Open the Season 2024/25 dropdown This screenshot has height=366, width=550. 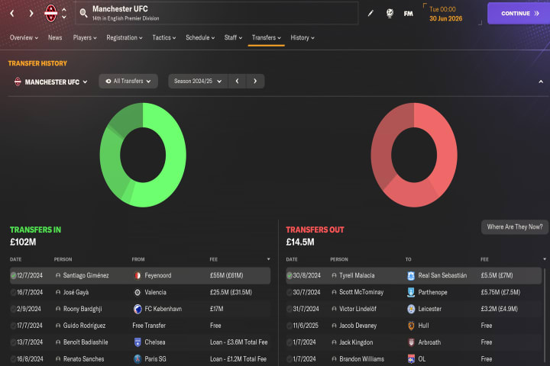coord(198,82)
